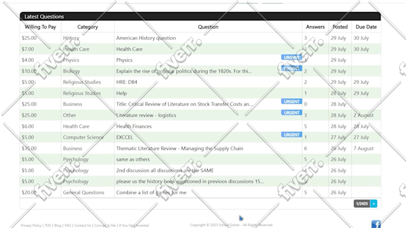406x228 pixels.
Task: Open the Literature review - logistics question
Action: click(x=146, y=115)
